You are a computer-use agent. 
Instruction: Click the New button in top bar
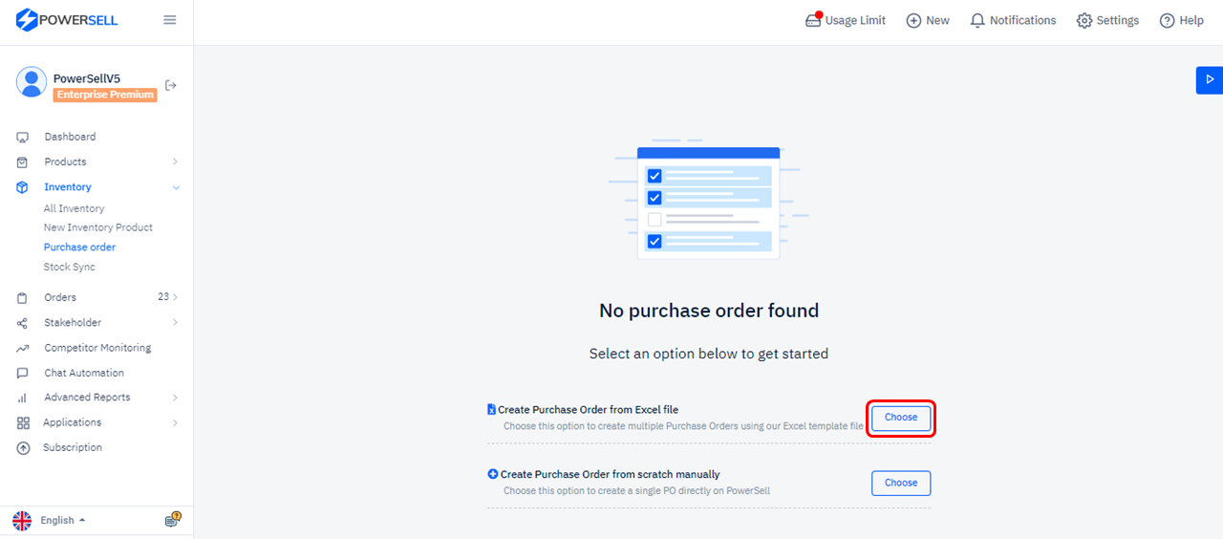pos(928,20)
